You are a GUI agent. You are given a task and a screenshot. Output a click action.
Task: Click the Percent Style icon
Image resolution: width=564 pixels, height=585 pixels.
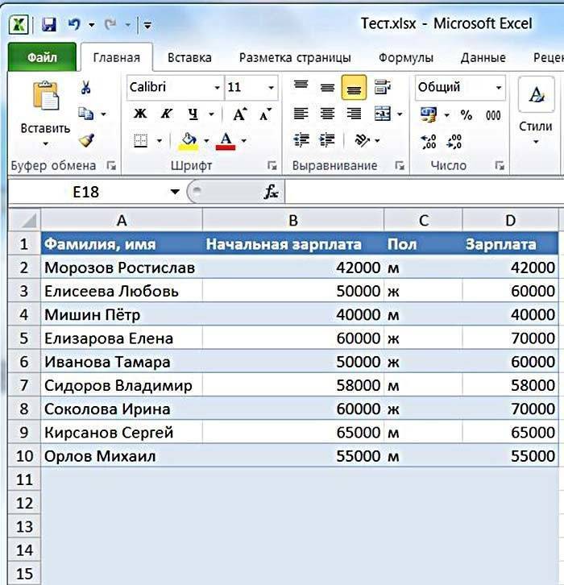coord(467,115)
